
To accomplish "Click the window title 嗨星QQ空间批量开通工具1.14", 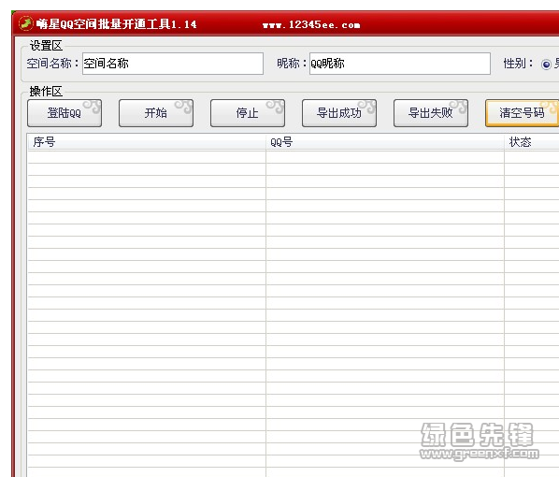I will (116, 24).
